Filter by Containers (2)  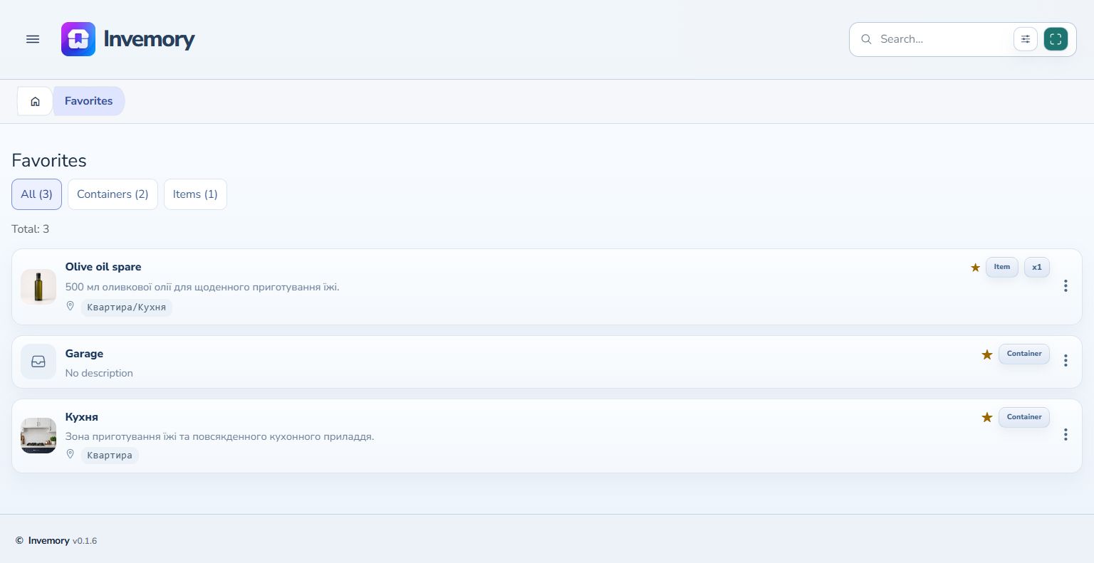click(113, 194)
